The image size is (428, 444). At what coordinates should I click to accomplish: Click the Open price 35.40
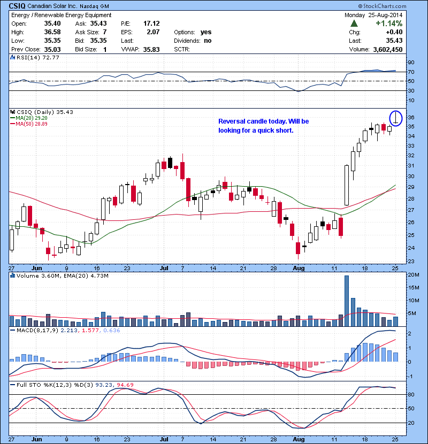[52, 24]
